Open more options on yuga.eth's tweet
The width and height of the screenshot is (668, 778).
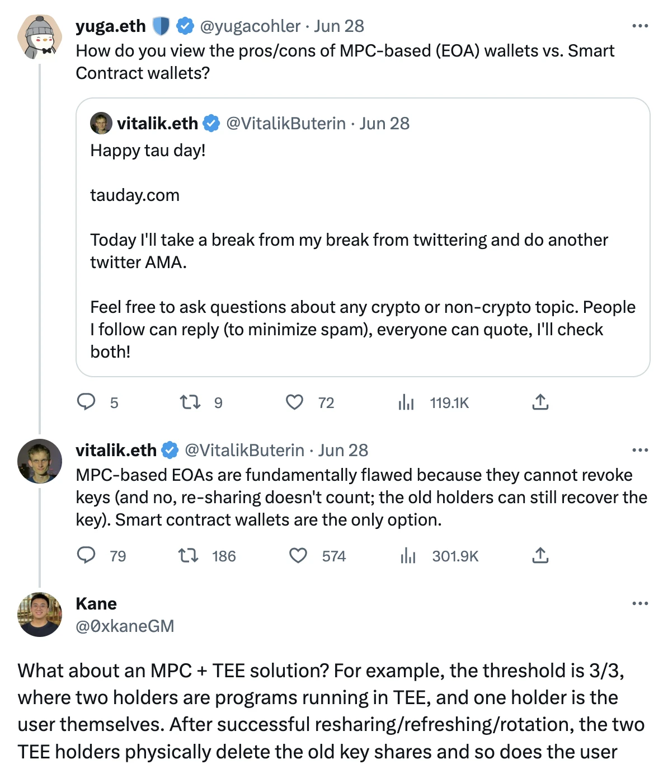[x=639, y=26]
